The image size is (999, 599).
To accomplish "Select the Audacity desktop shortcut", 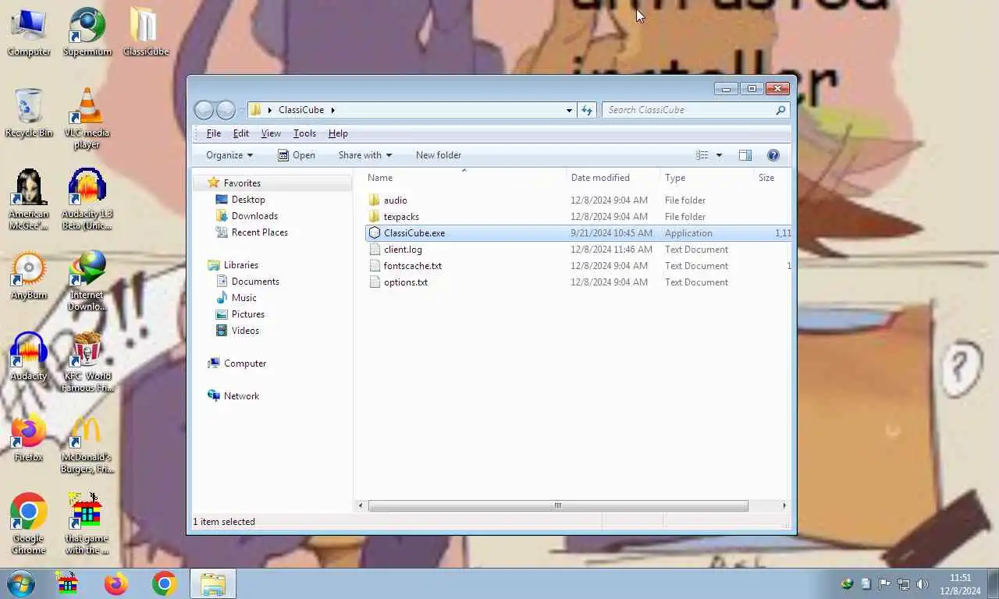I will [x=28, y=356].
